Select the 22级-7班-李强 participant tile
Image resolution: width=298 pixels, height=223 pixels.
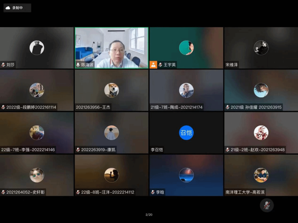pyautogui.click(x=37, y=133)
